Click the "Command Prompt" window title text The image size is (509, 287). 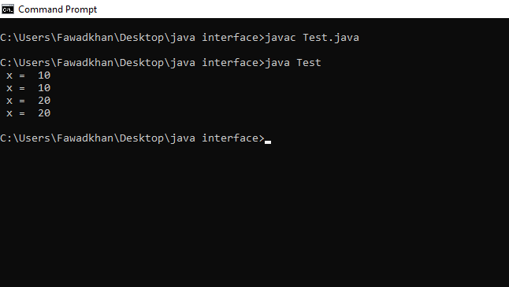click(58, 9)
